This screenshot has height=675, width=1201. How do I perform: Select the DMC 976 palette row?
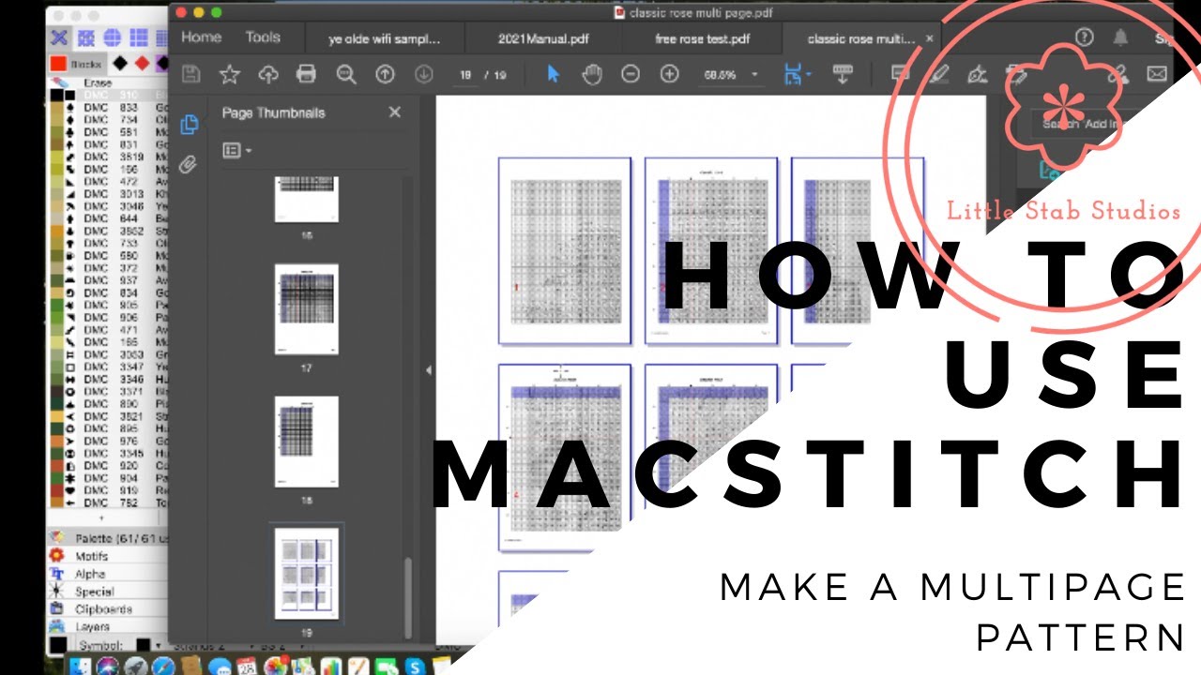(x=109, y=441)
